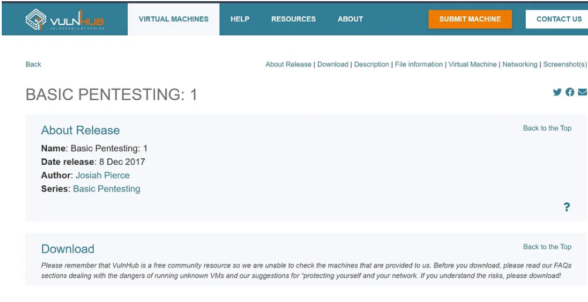Click the download disclaimer paragraph
This screenshot has height=302, width=588.
coord(306,270)
